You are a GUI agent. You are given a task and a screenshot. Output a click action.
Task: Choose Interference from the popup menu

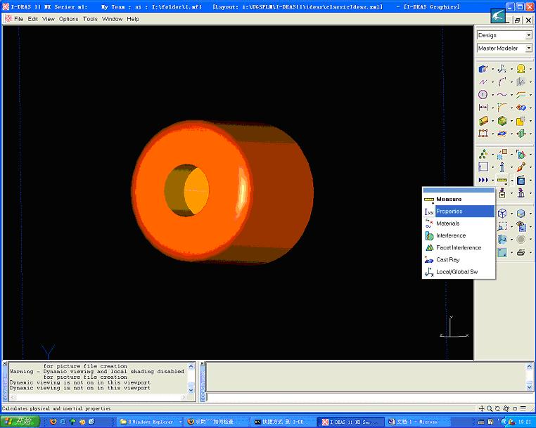pyautogui.click(x=459, y=235)
